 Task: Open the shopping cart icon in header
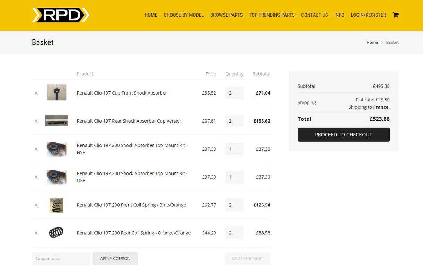pyautogui.click(x=396, y=15)
